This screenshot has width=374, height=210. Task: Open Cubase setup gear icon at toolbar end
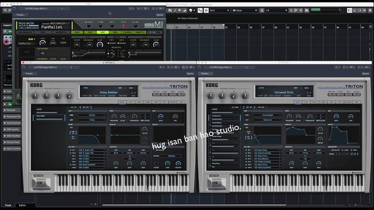point(370,10)
